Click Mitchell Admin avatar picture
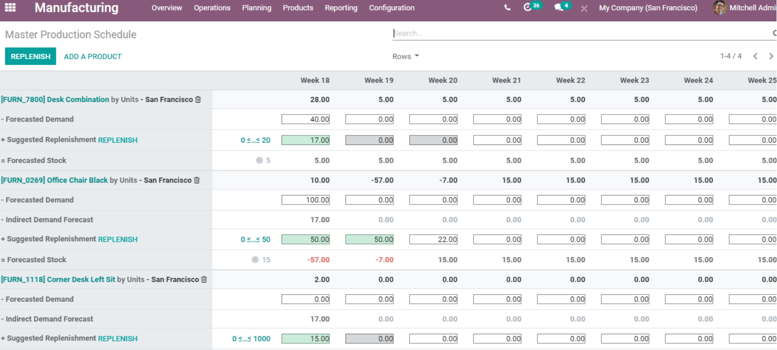 pyautogui.click(x=720, y=8)
